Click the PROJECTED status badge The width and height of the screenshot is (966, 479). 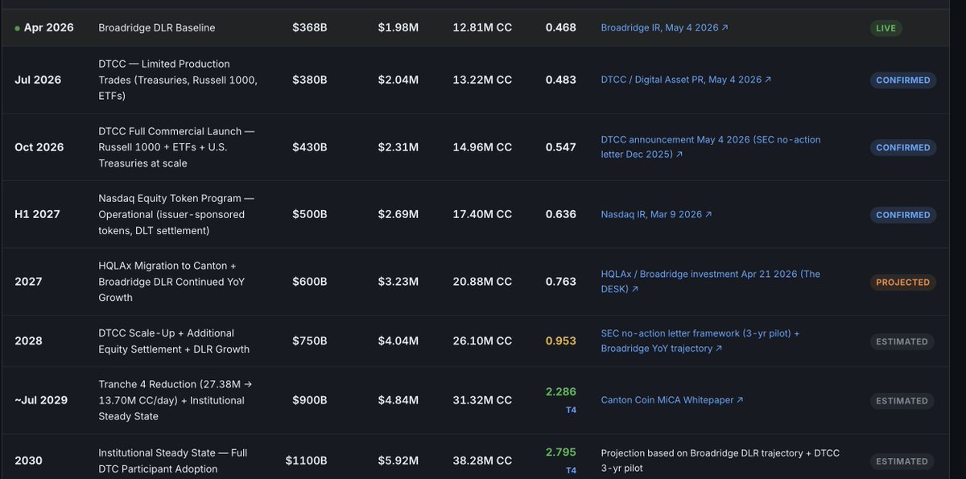902,283
